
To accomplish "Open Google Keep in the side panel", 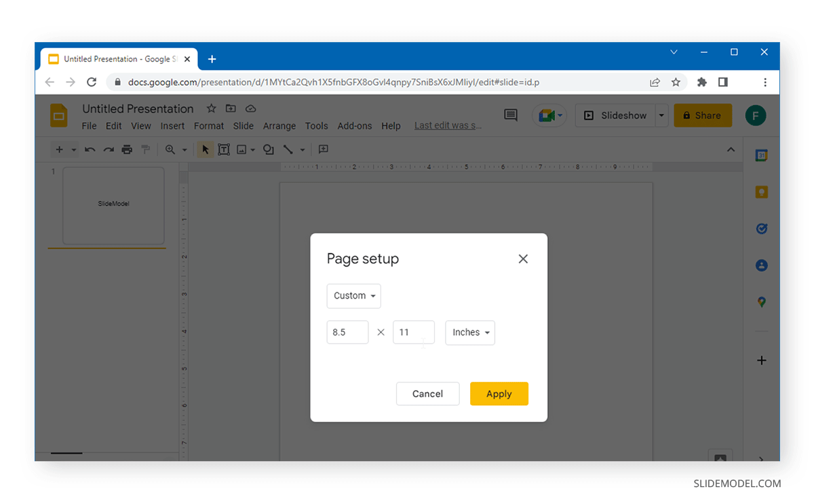I will point(761,191).
